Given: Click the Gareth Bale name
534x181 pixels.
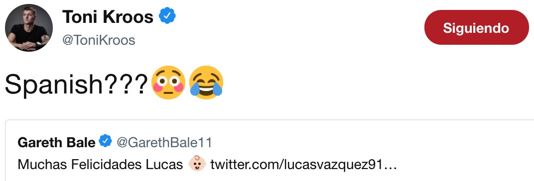Looking at the screenshot, I should [x=56, y=142].
